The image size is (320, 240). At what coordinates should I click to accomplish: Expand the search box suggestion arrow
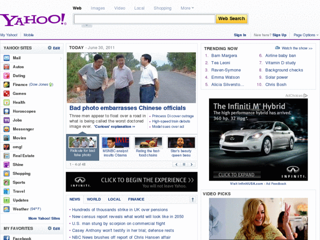pyautogui.click(x=87, y=26)
